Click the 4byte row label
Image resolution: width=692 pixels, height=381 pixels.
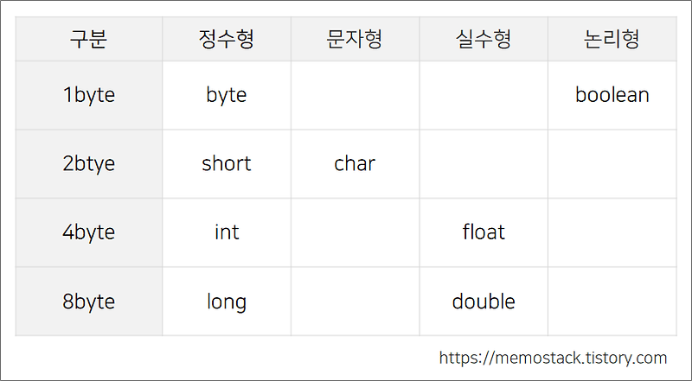89,232
